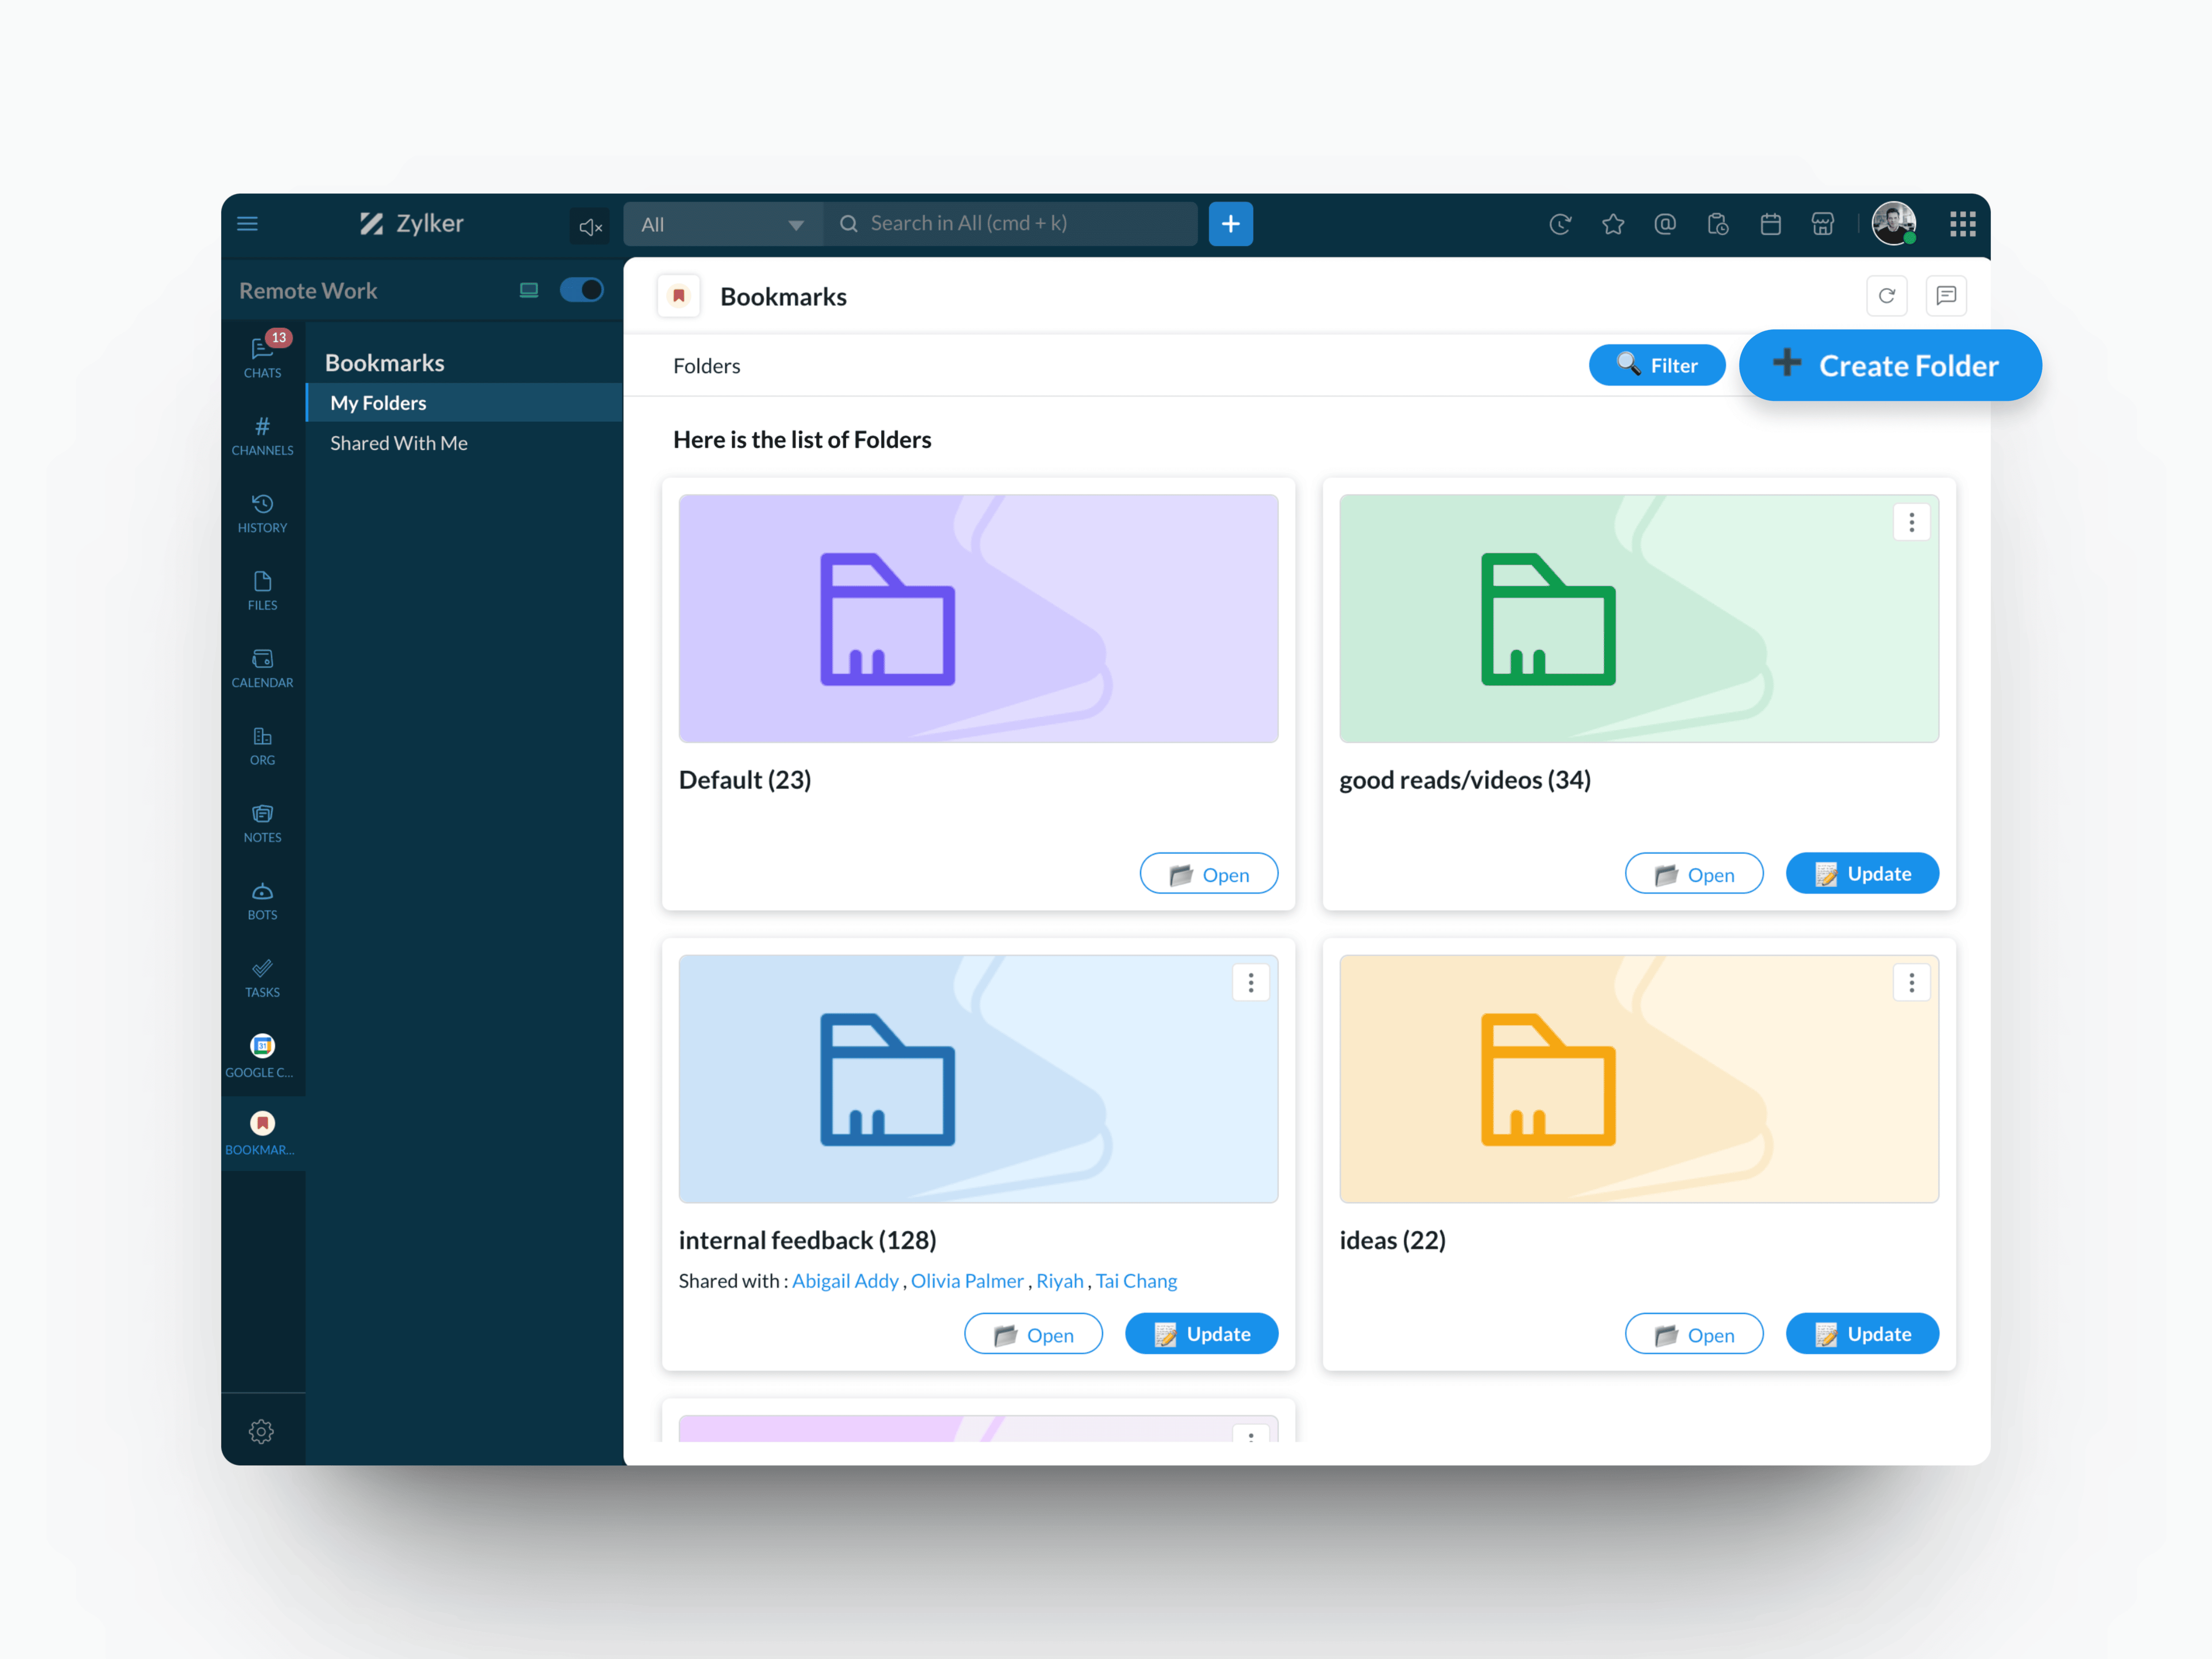Click the good reads/videos folder thumbnail

(x=1639, y=618)
